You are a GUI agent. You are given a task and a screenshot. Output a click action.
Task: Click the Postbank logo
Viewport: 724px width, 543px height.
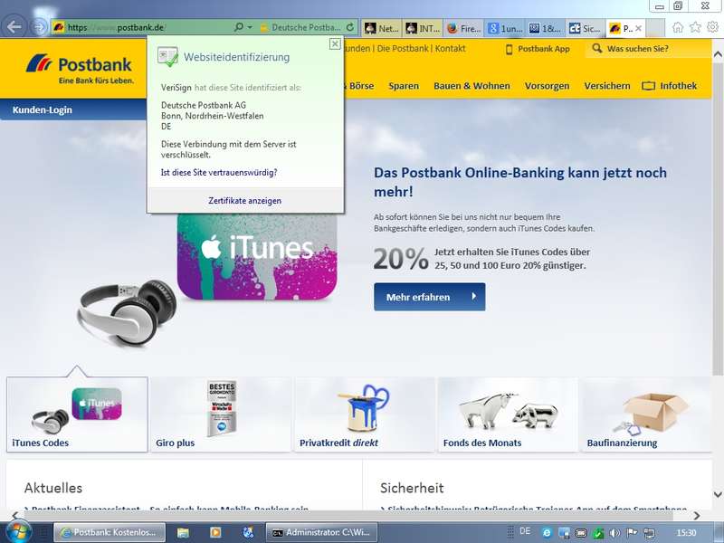click(80, 69)
